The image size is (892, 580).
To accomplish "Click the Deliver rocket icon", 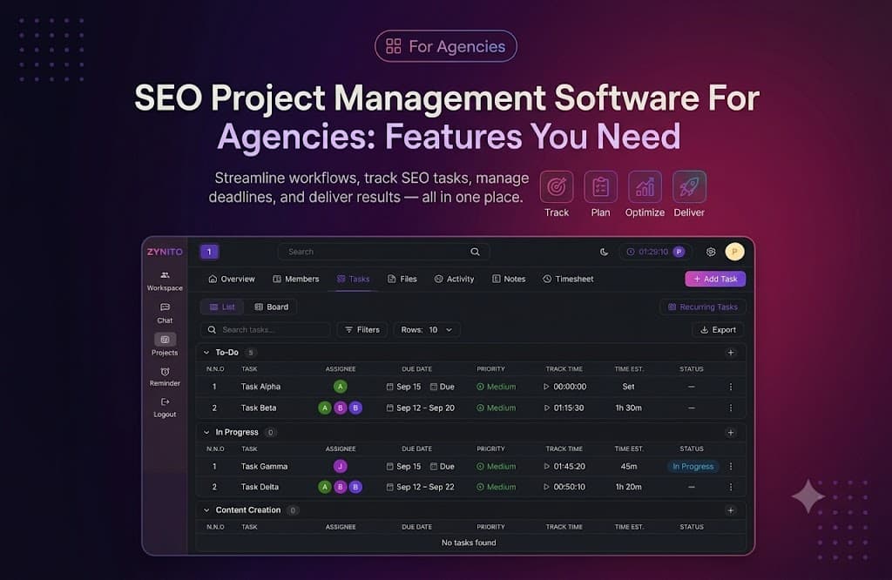I will pyautogui.click(x=689, y=186).
